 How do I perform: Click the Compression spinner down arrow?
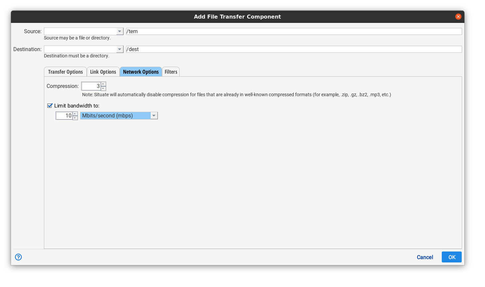pos(103,88)
